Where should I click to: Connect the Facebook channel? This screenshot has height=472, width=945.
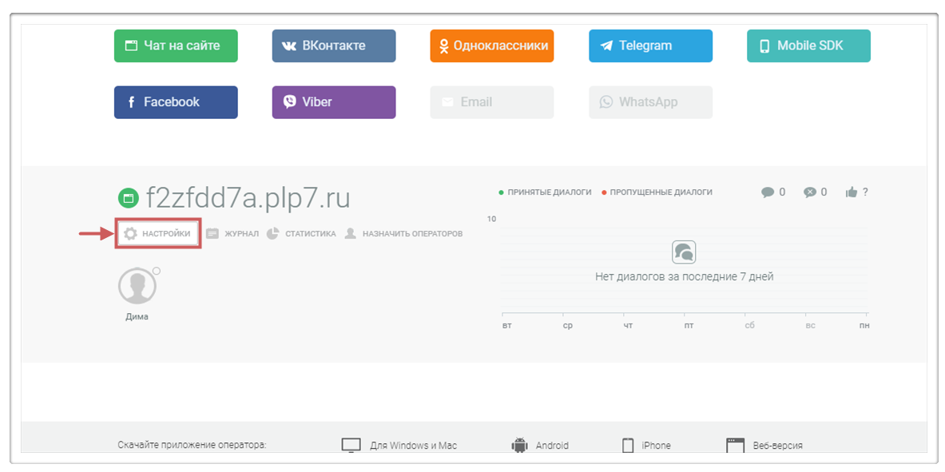click(x=176, y=102)
